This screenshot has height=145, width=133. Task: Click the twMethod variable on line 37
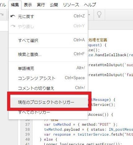click(62, 125)
